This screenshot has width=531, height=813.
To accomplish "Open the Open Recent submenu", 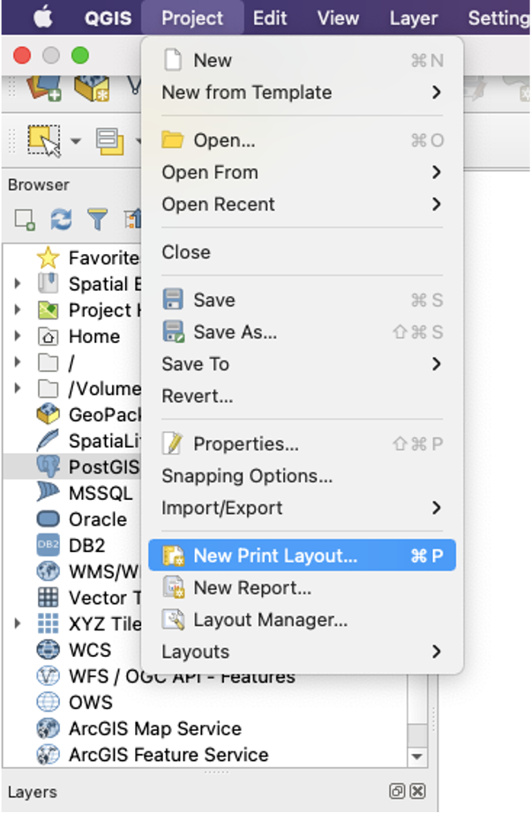I will click(218, 205).
